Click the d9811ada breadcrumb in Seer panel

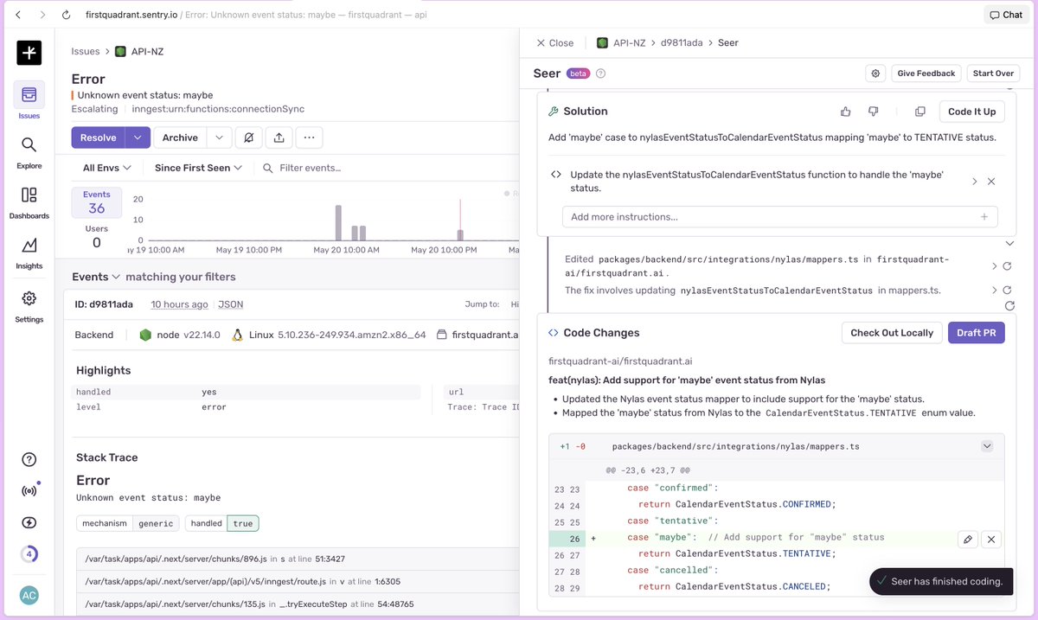click(682, 42)
